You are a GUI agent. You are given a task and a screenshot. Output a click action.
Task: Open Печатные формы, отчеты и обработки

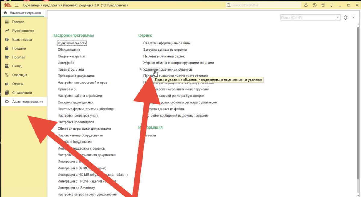point(86,109)
